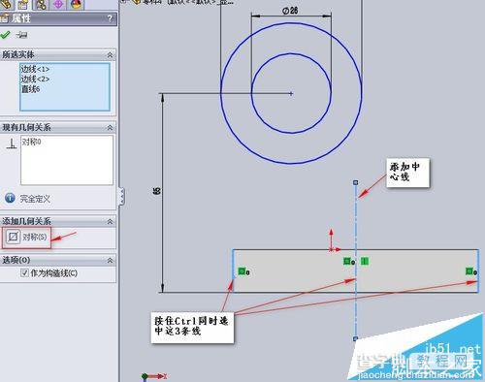Image resolution: width=485 pixels, height=382 pixels.
Task: Select the bottom endpoint of the centerline
Action: tap(356, 338)
